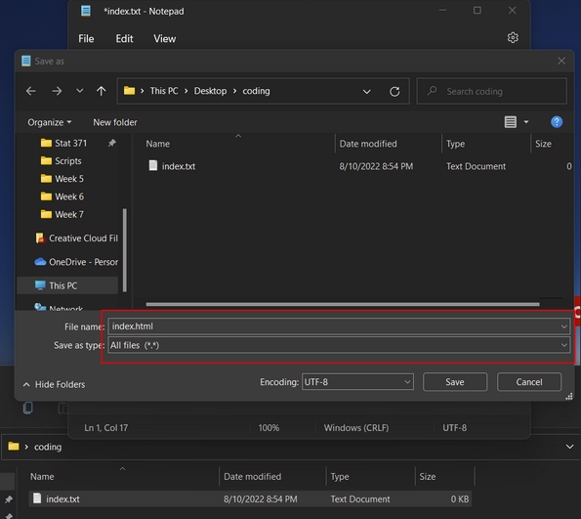Click Notepad app icon in title bar

click(x=86, y=11)
